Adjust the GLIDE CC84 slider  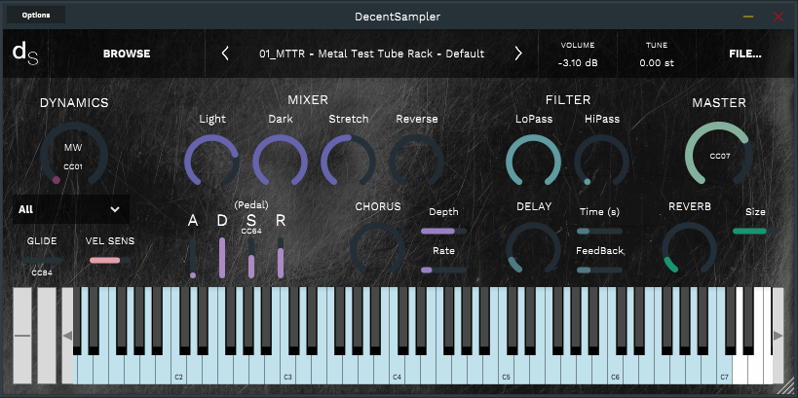[x=42, y=260]
